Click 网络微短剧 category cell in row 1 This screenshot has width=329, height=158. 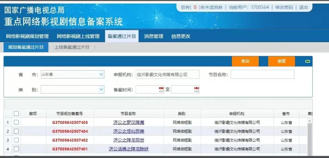(182, 123)
